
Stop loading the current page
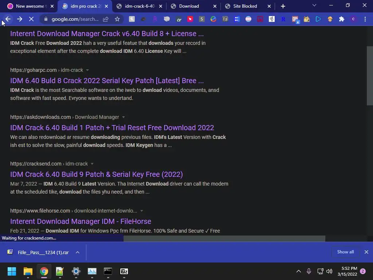pos(31,19)
